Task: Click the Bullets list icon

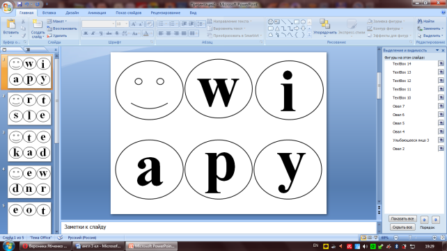Action: click(161, 24)
